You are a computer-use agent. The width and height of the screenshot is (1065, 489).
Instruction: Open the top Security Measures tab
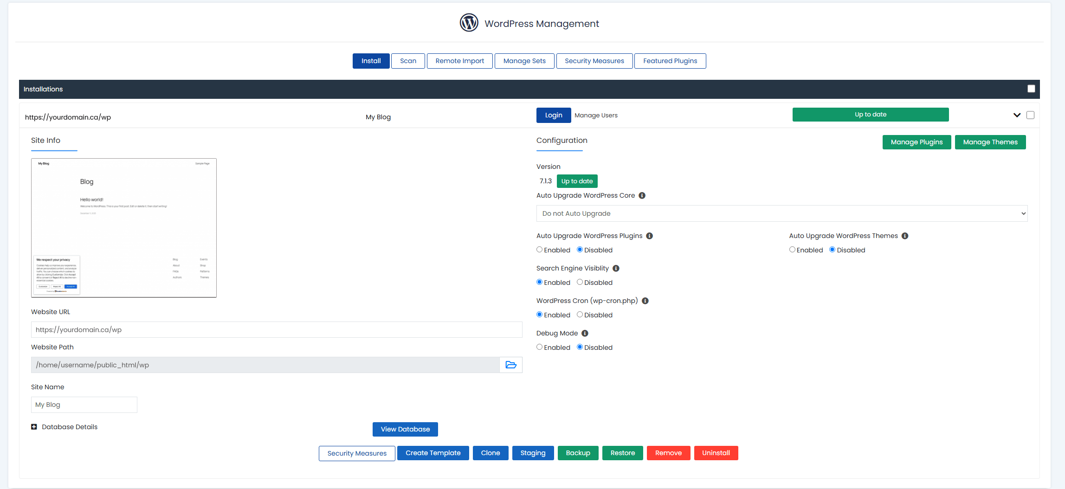click(x=594, y=61)
